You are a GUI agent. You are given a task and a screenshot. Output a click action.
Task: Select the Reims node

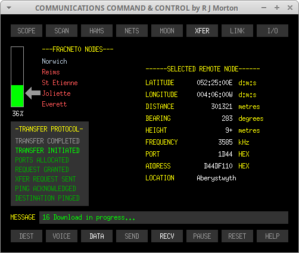click(51, 72)
